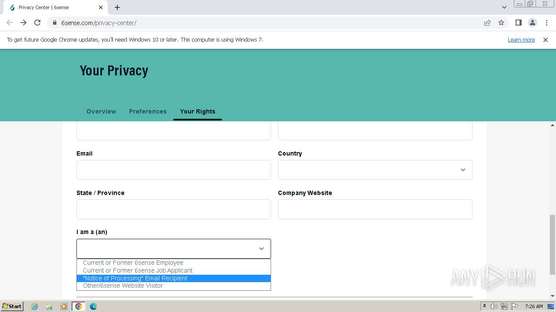Choose Current or Former 6sense Employee
This screenshot has height=312, width=556.
point(174,263)
